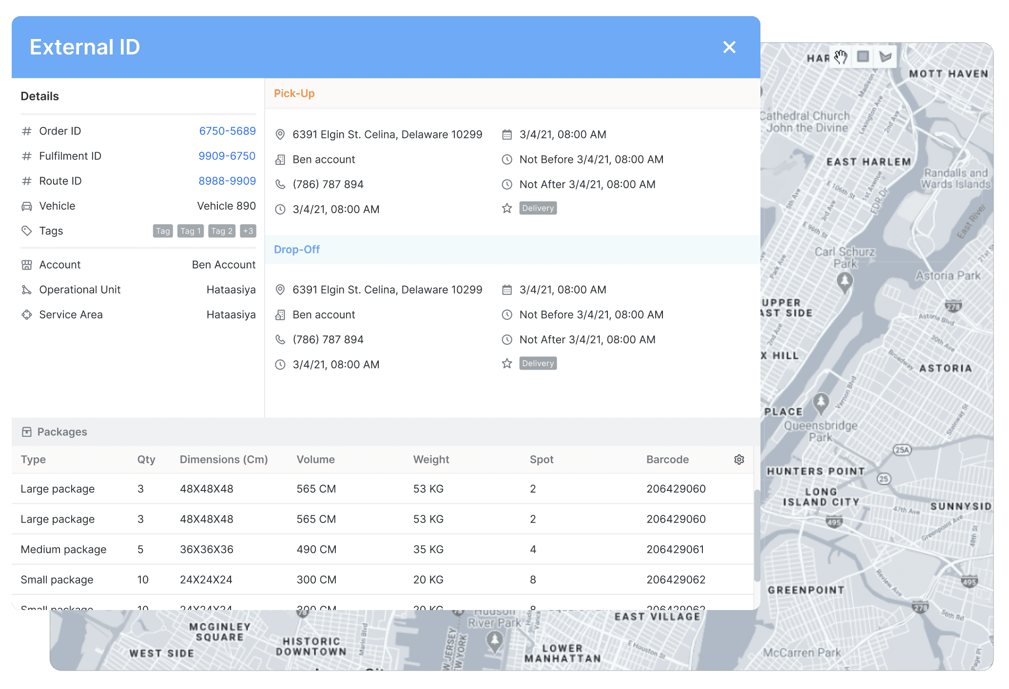
Task: Close the External ID dialog
Action: click(729, 47)
